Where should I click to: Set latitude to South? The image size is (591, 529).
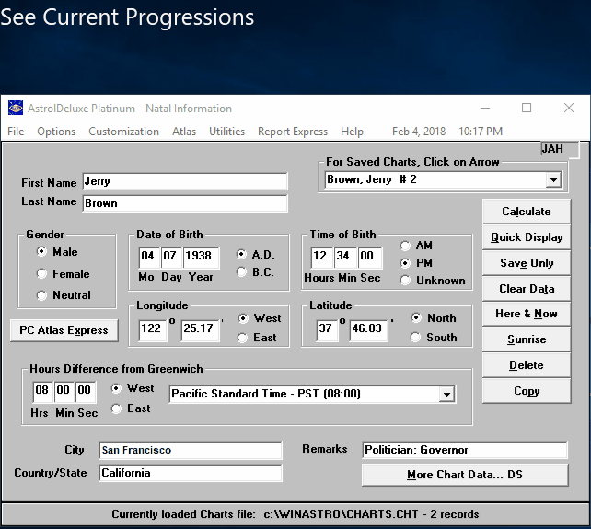(417, 338)
